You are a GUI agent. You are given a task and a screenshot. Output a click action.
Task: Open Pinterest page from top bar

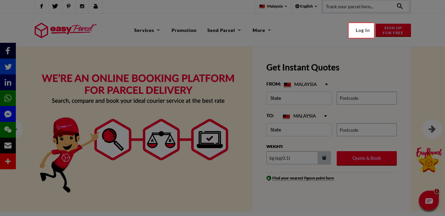click(68, 6)
